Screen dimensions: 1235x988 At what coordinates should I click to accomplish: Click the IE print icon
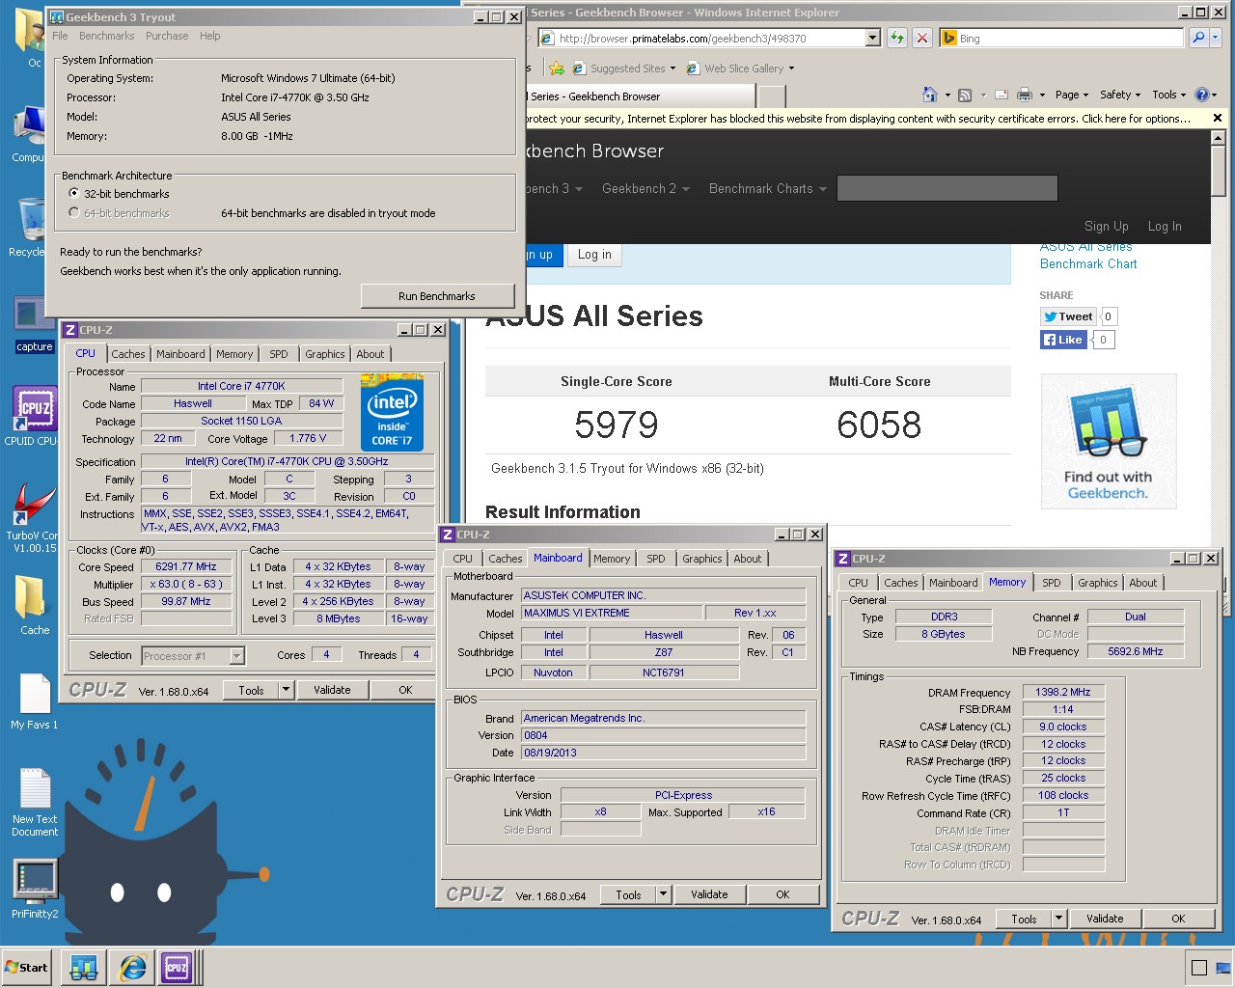point(1025,95)
